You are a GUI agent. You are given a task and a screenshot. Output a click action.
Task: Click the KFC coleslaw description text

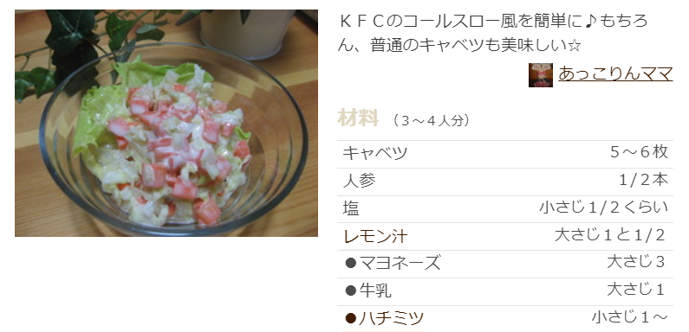(x=493, y=34)
